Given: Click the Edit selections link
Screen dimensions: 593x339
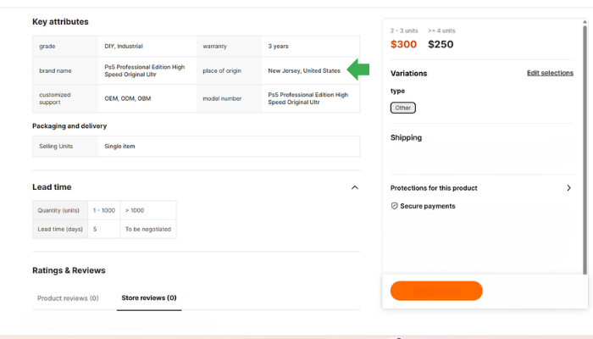Looking at the screenshot, I should point(550,73).
